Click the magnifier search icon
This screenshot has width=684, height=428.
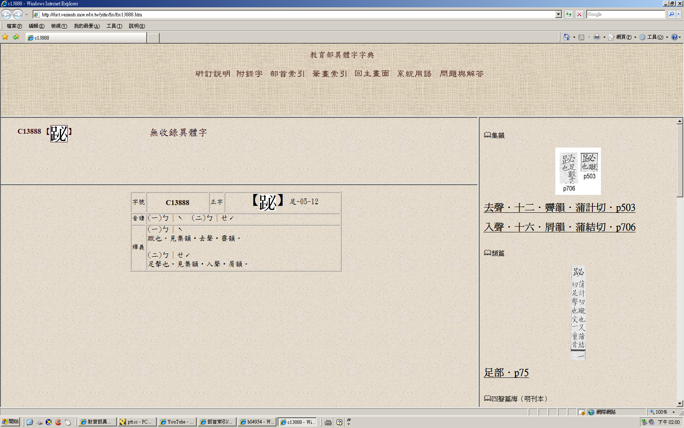click(x=671, y=14)
